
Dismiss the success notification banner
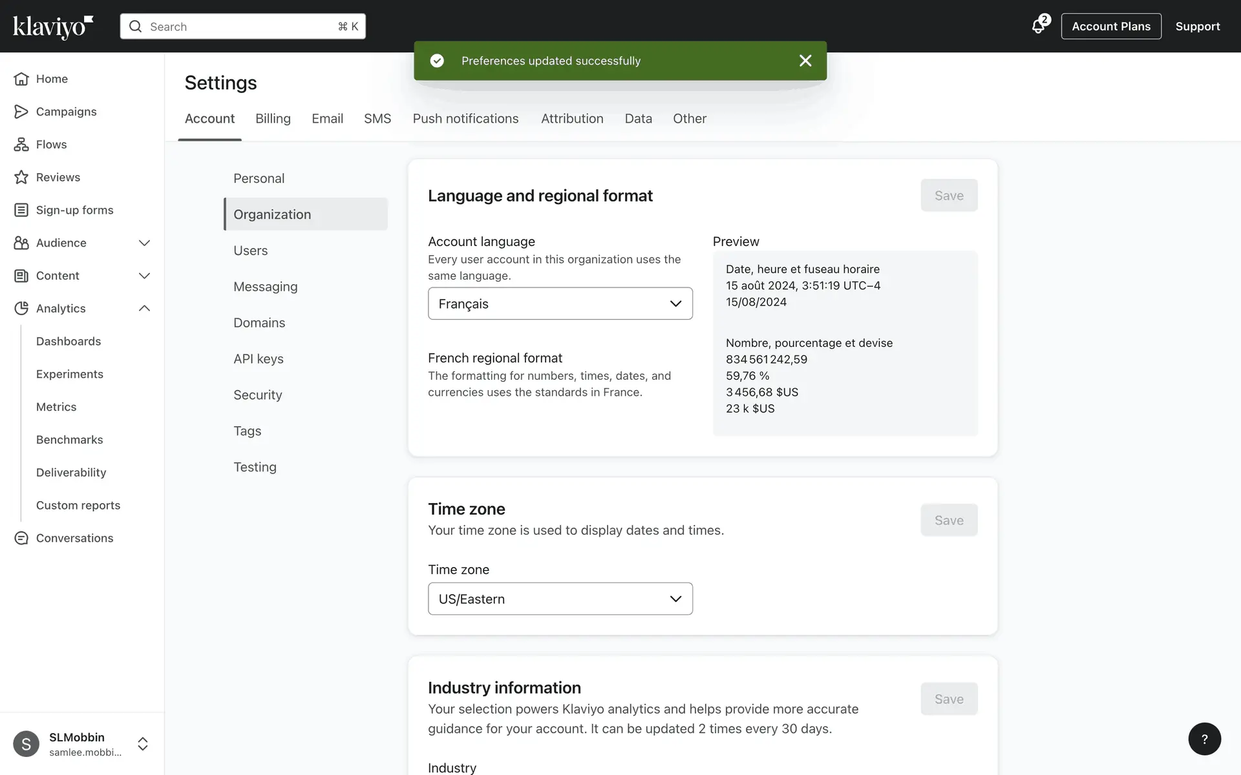coord(805,61)
